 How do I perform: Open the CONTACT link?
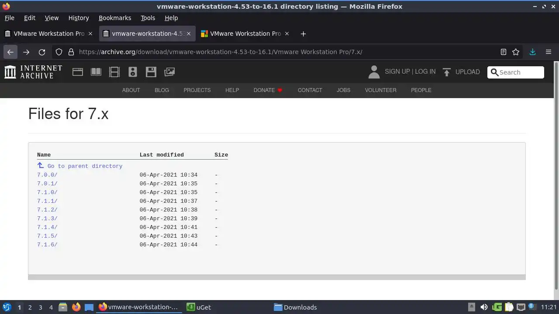310,90
